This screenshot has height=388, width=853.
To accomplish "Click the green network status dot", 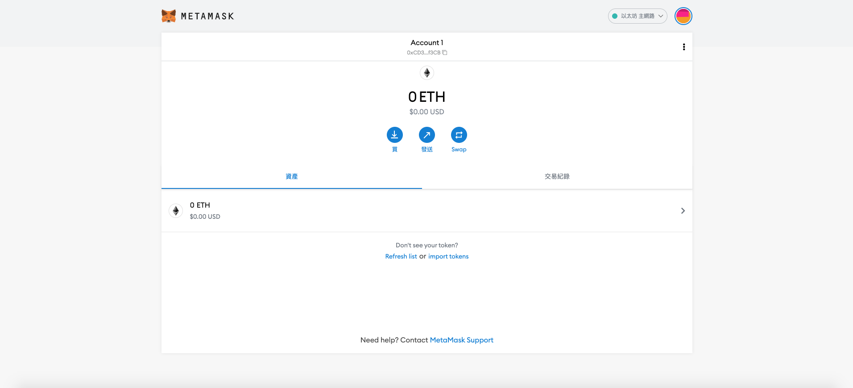I will [615, 16].
